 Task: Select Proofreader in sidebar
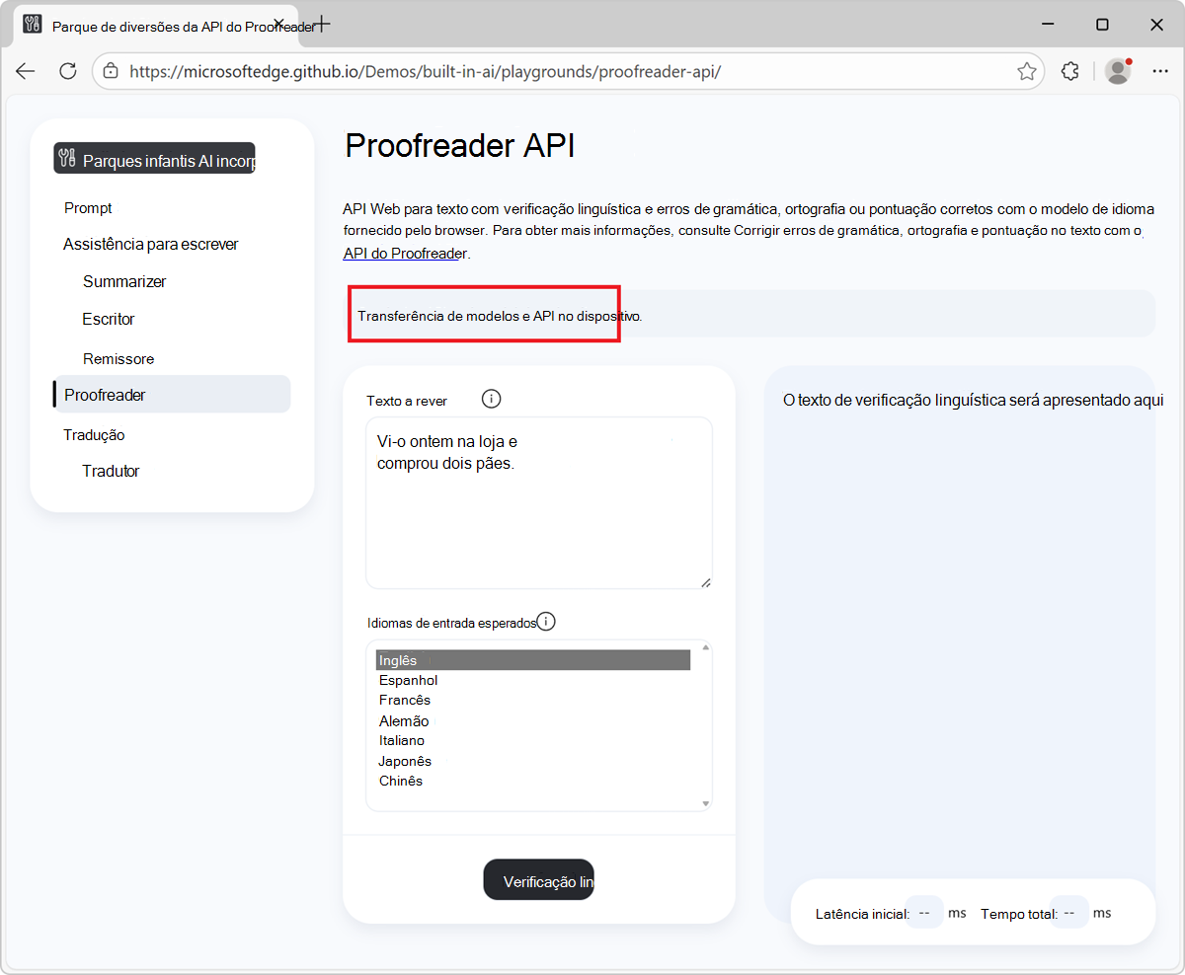click(172, 394)
